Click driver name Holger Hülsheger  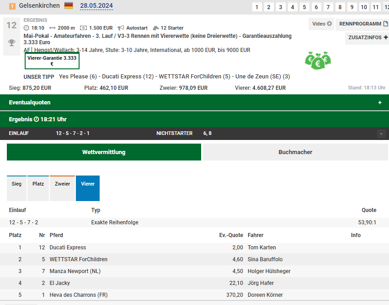click(x=269, y=271)
